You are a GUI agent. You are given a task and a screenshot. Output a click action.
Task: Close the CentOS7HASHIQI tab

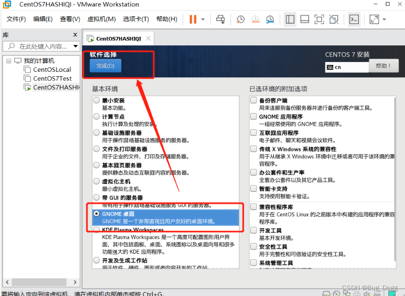[148, 38]
